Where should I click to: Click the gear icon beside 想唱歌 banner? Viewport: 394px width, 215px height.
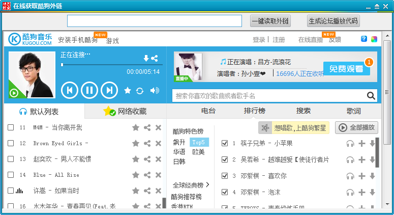[265, 128]
